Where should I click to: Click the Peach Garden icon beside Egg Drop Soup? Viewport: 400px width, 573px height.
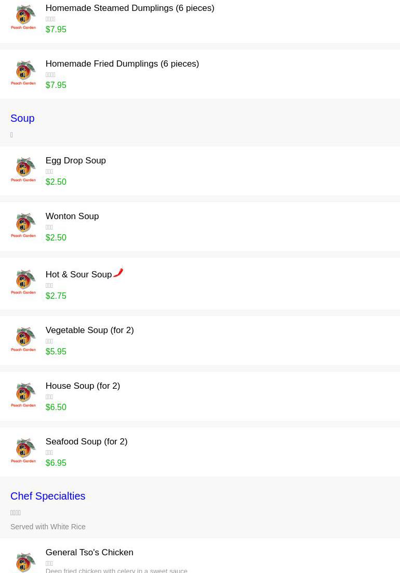(23, 170)
